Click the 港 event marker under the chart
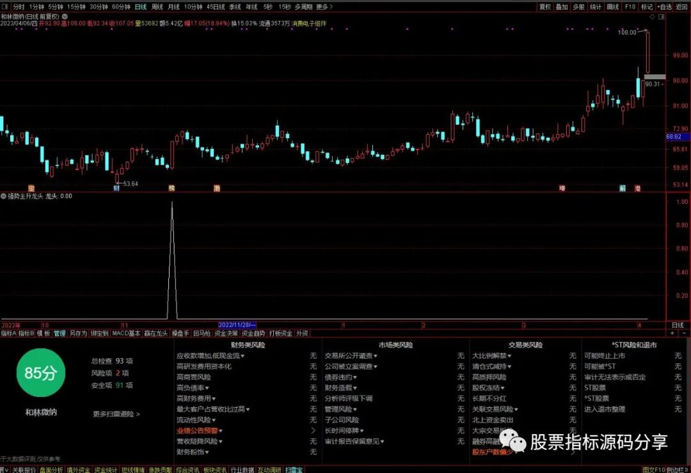Image resolution: width=691 pixels, height=473 pixels. coord(637,188)
